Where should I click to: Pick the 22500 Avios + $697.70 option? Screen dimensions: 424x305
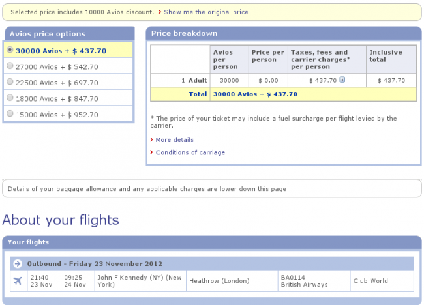pyautogui.click(x=10, y=82)
